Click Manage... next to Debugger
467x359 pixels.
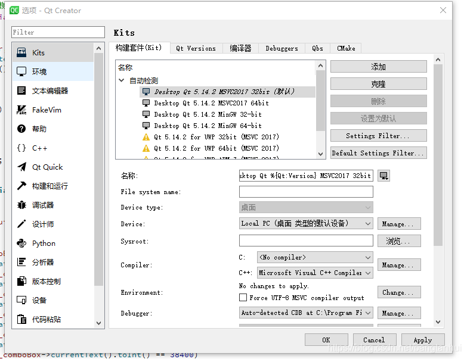coord(399,313)
